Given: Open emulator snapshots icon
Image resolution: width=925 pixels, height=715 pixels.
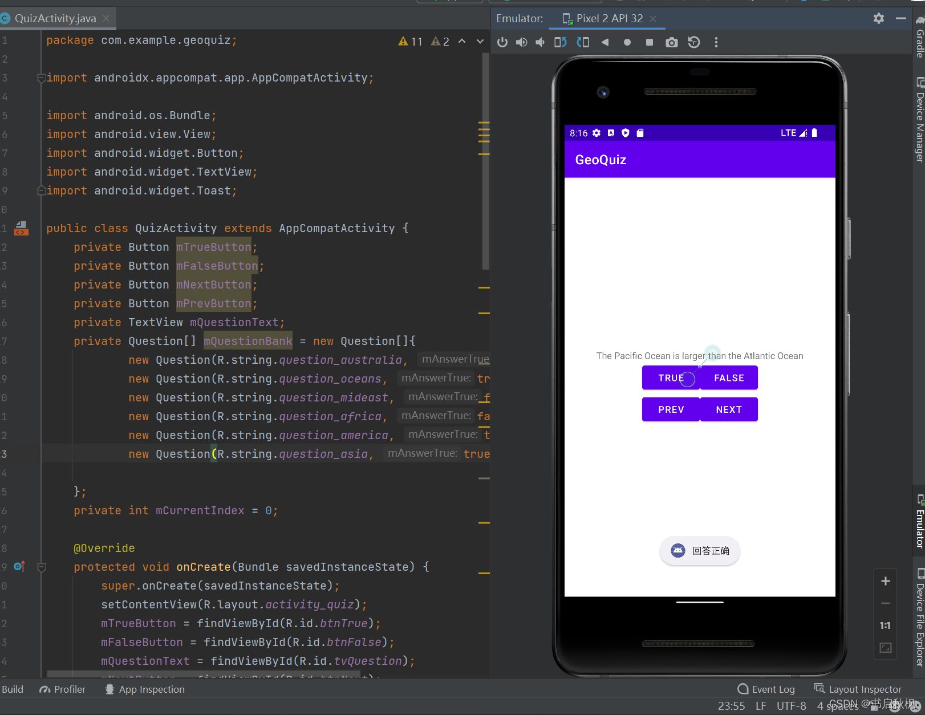Looking at the screenshot, I should point(693,42).
